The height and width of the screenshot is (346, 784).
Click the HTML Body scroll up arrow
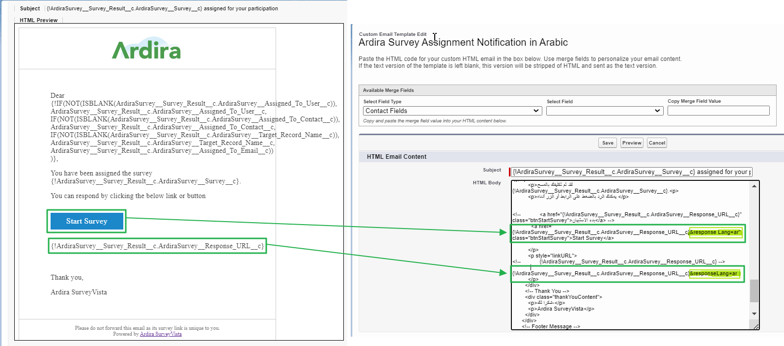coord(754,186)
